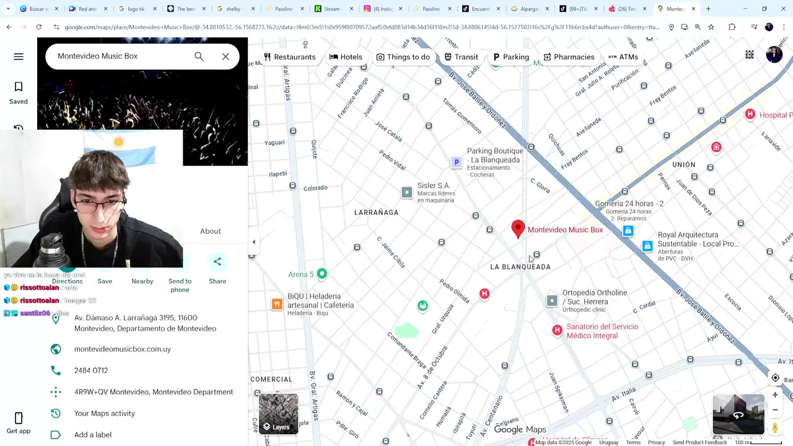Image resolution: width=793 pixels, height=446 pixels.
Task: Click the Share button
Action: coord(217,269)
